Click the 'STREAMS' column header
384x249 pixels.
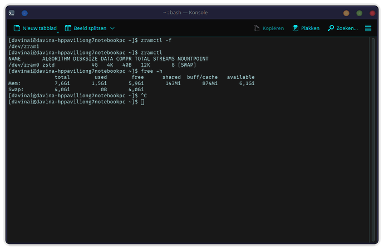coord(164,59)
